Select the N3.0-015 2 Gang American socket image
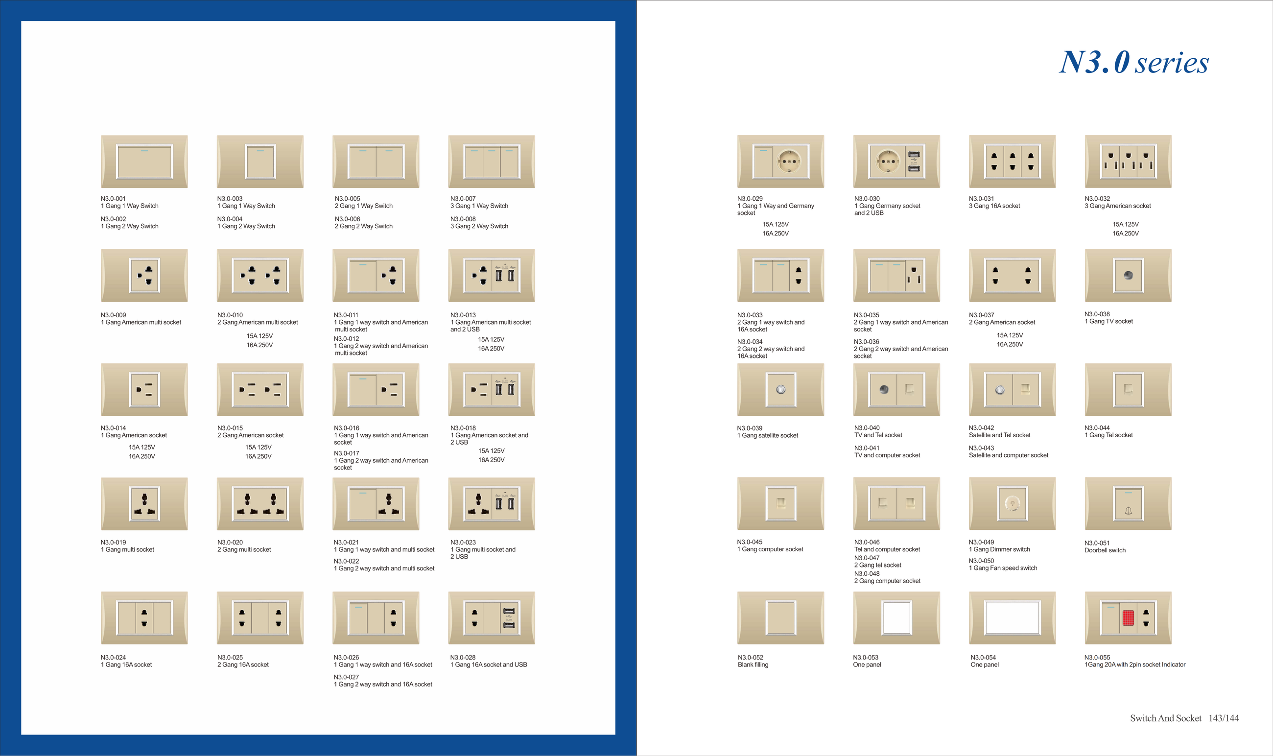 tap(260, 390)
